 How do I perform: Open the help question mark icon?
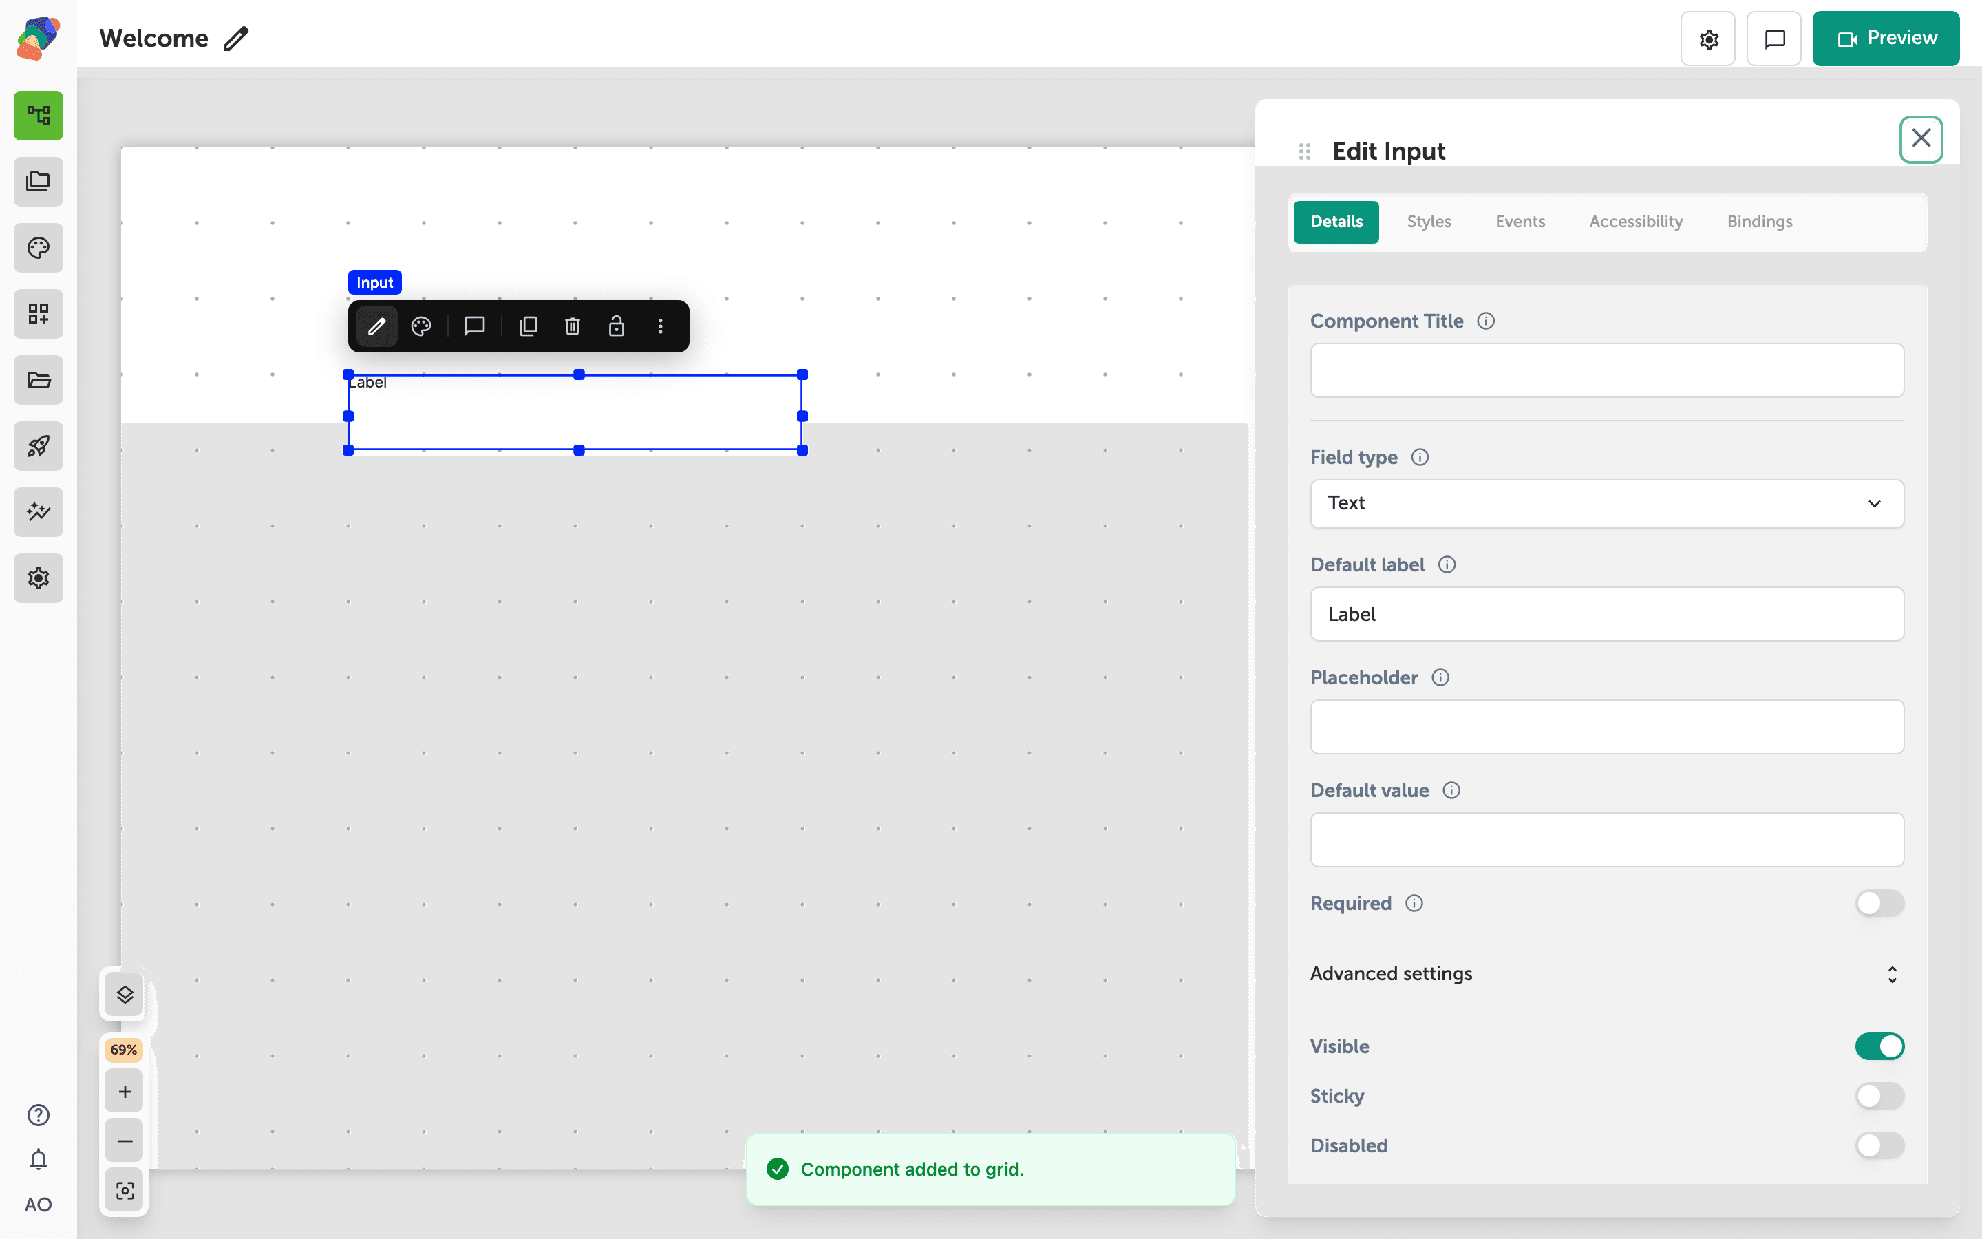pos(39,1115)
